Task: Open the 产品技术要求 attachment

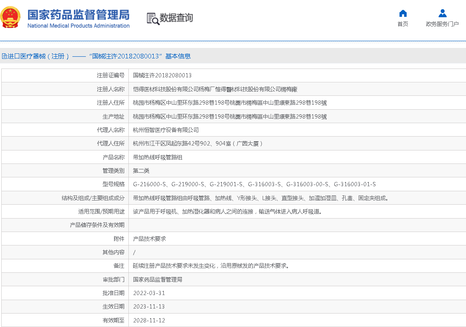Action: click(149, 239)
